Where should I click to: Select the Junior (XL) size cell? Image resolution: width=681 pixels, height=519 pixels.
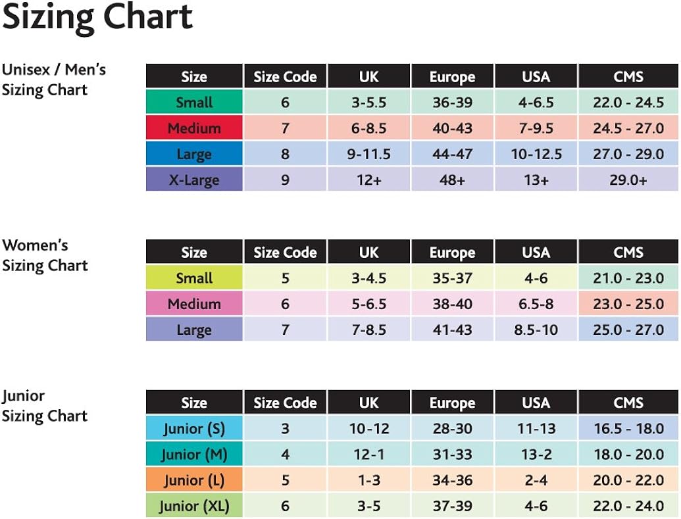click(x=194, y=506)
